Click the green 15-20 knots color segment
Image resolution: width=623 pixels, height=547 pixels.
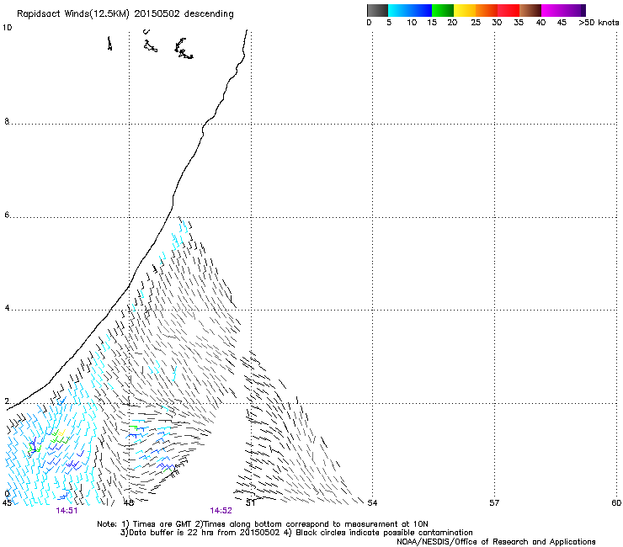click(443, 10)
